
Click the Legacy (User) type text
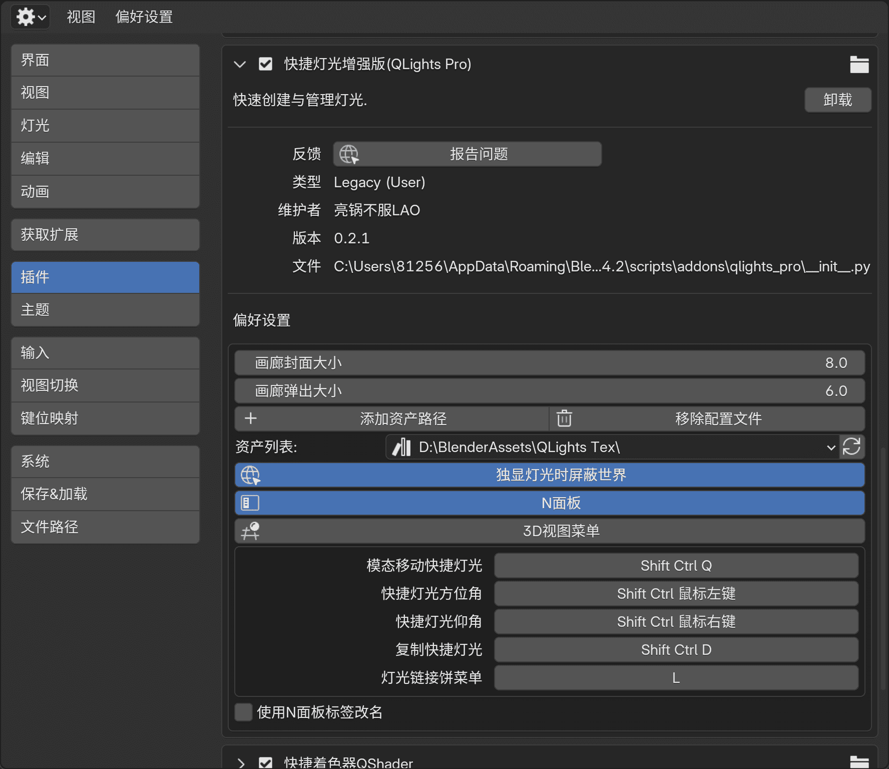[x=379, y=182]
